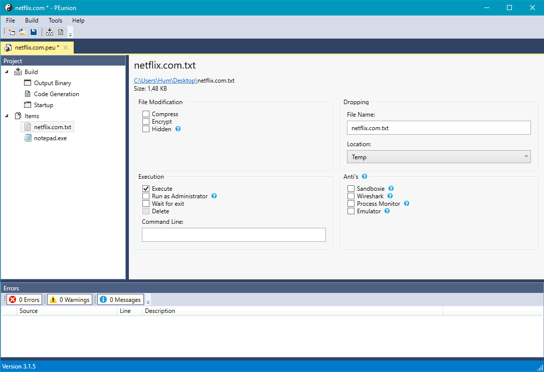Open the Help menu
This screenshot has height=372, width=544.
tap(78, 21)
